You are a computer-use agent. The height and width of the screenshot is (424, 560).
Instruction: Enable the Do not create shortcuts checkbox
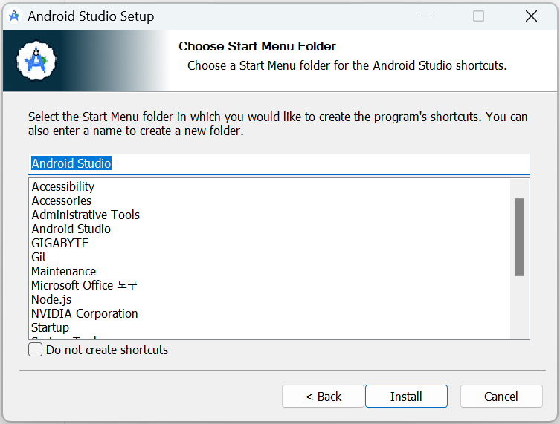[36, 350]
